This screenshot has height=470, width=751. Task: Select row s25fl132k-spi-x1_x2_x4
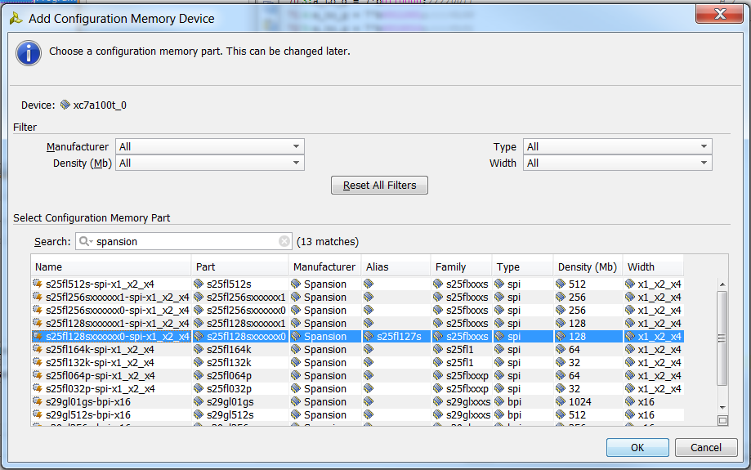click(x=357, y=362)
